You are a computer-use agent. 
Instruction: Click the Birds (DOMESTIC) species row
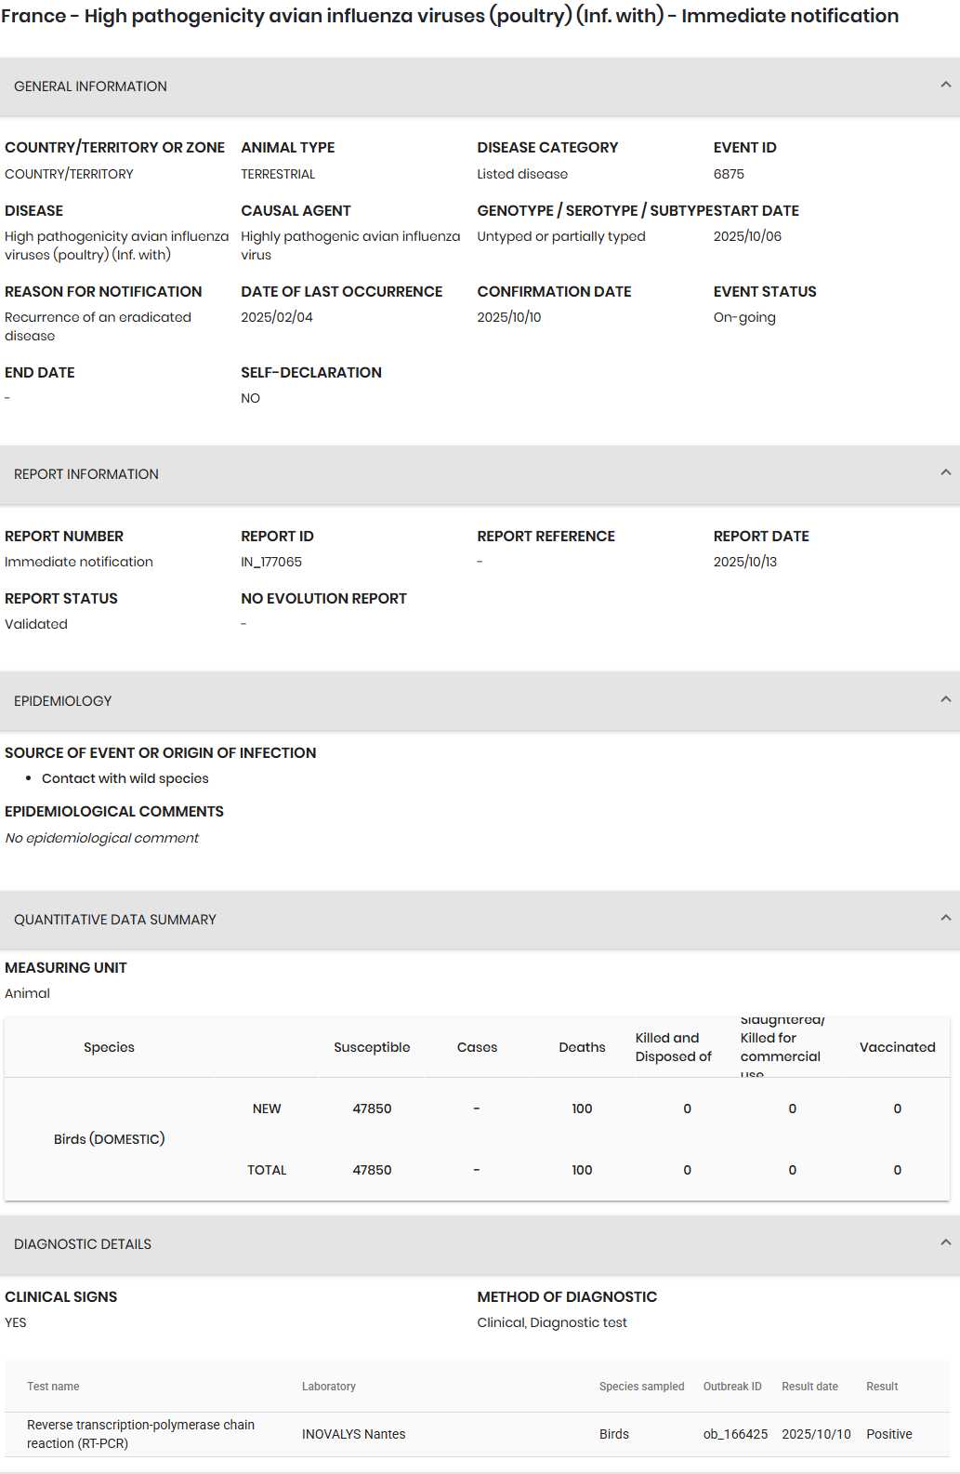tap(477, 1139)
